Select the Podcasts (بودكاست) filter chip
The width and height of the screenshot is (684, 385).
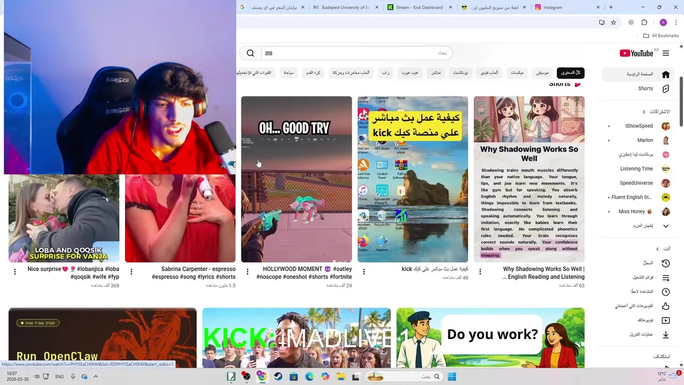click(x=461, y=73)
